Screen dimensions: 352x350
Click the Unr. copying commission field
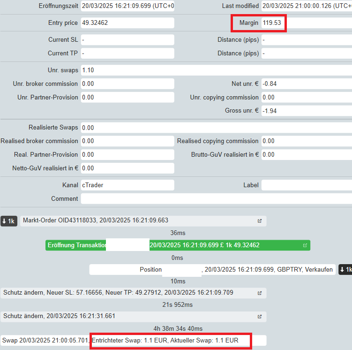click(x=307, y=97)
